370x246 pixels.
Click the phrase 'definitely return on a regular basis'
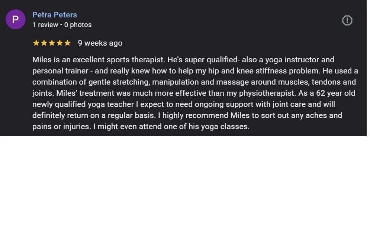93,115
